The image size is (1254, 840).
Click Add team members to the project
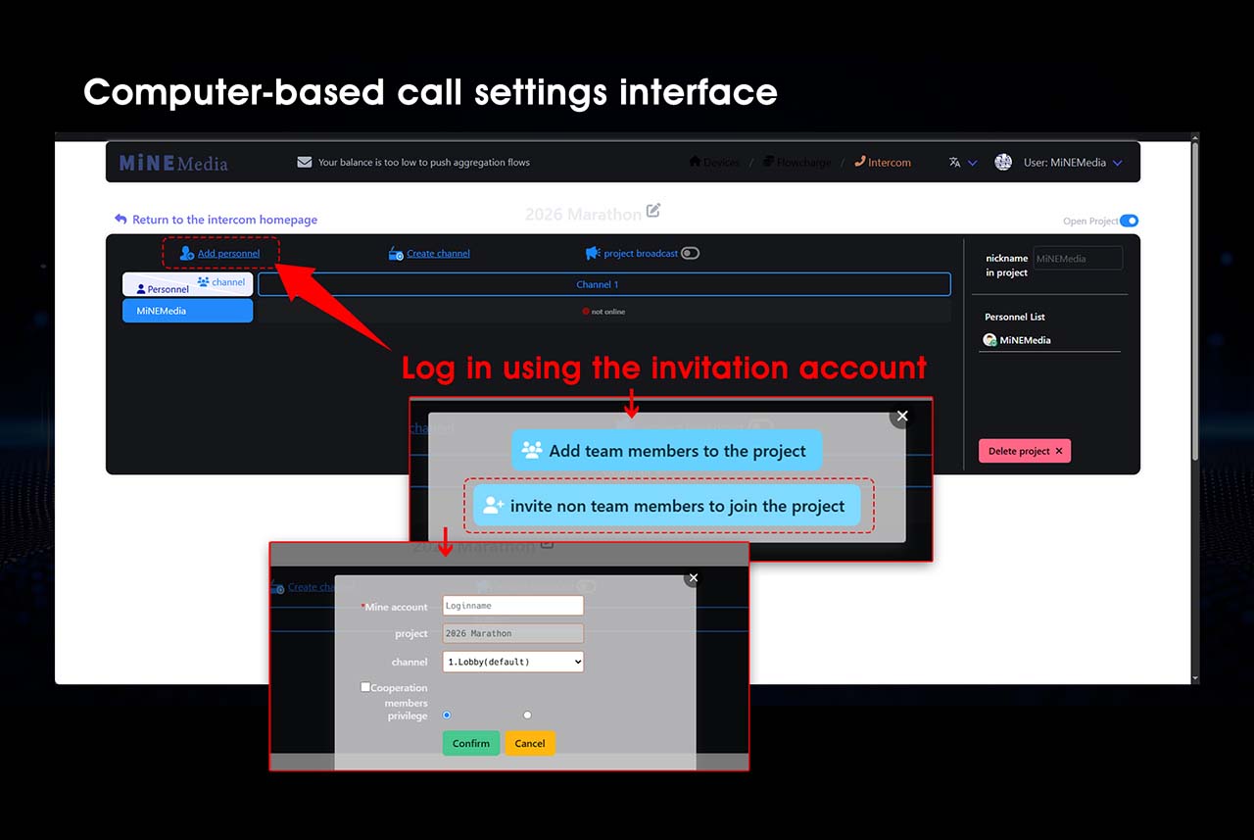[666, 451]
